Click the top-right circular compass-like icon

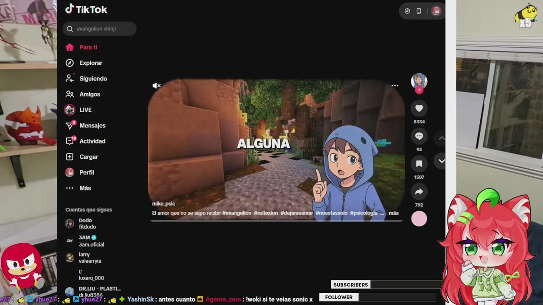(407, 11)
